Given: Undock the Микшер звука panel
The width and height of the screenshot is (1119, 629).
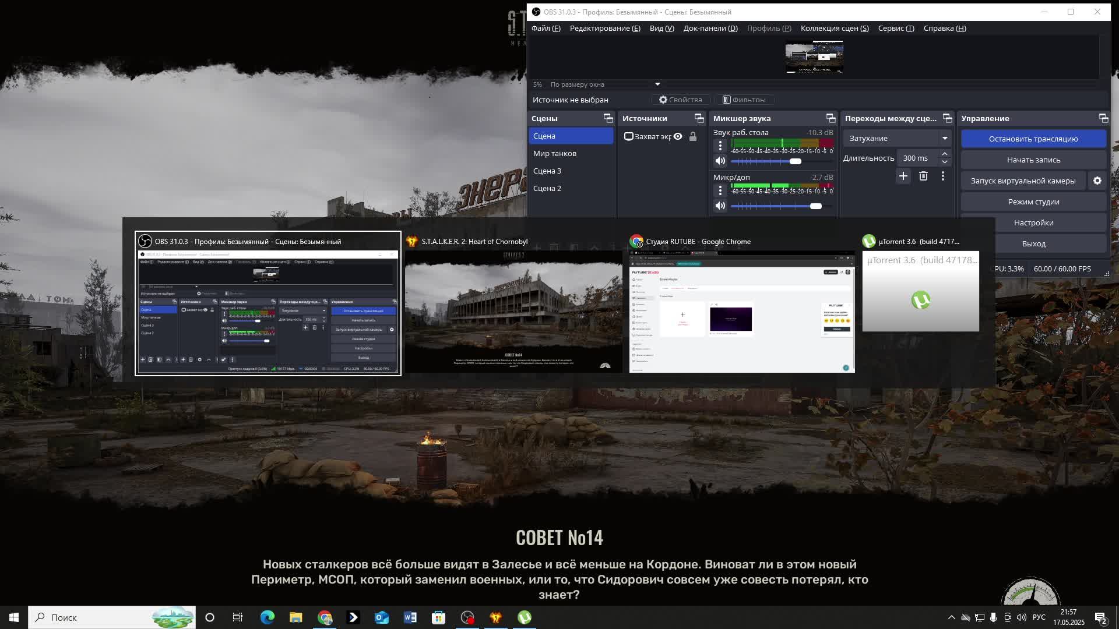Looking at the screenshot, I should point(831,118).
